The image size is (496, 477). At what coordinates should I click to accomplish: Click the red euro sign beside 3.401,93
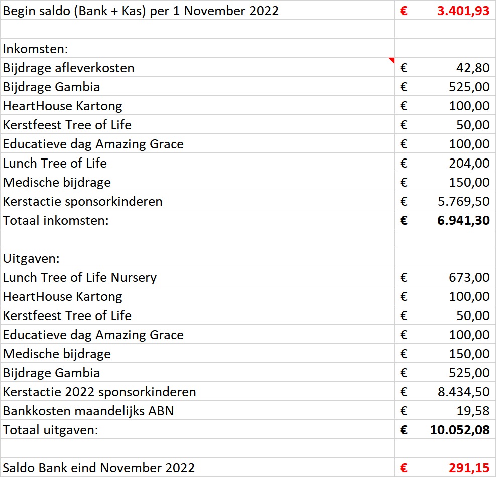(404, 11)
